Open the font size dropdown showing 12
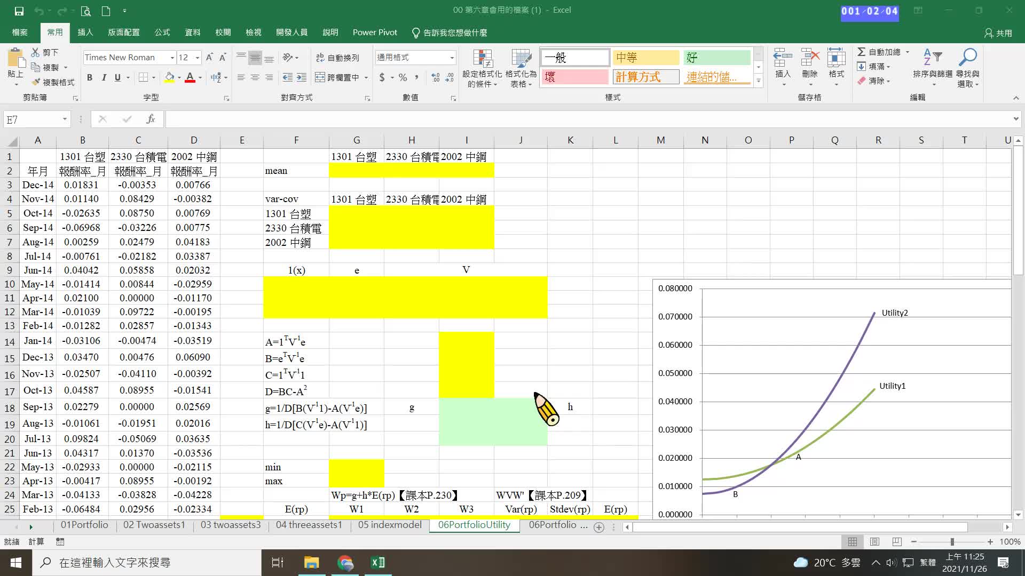Screen dimensions: 1025x576 point(198,58)
